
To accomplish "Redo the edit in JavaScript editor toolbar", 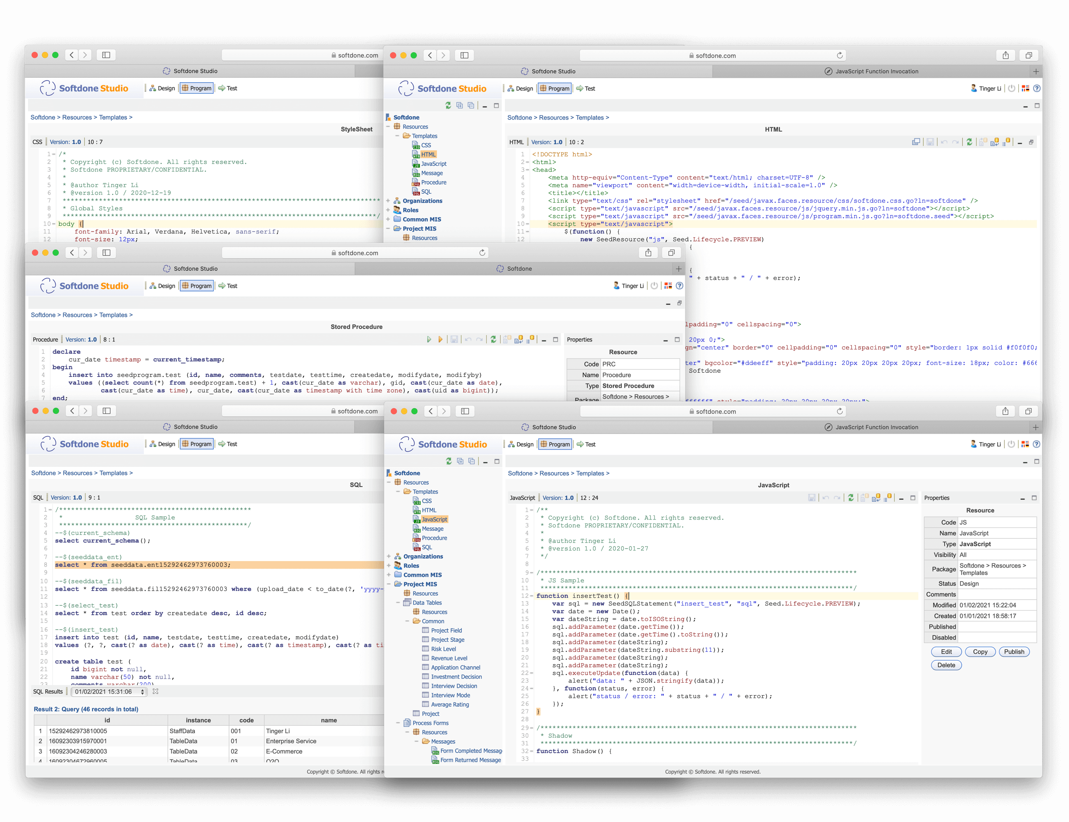I will point(838,498).
